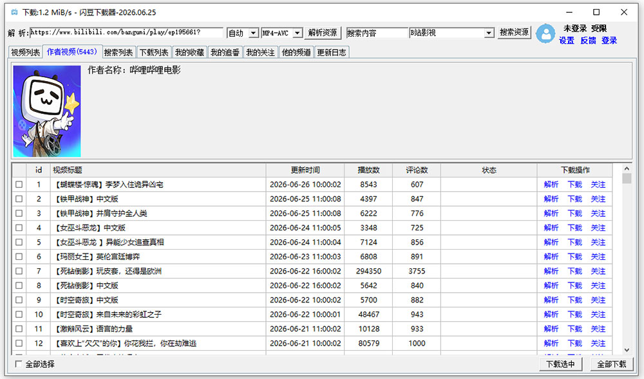This screenshot has width=644, height=379.
Task: Open the 他的频道 tab
Action: [x=296, y=53]
